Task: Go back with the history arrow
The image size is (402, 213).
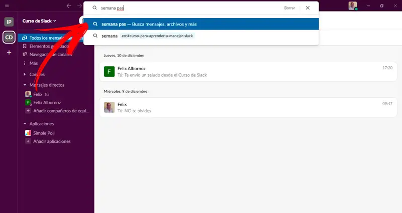Action: tap(69, 6)
